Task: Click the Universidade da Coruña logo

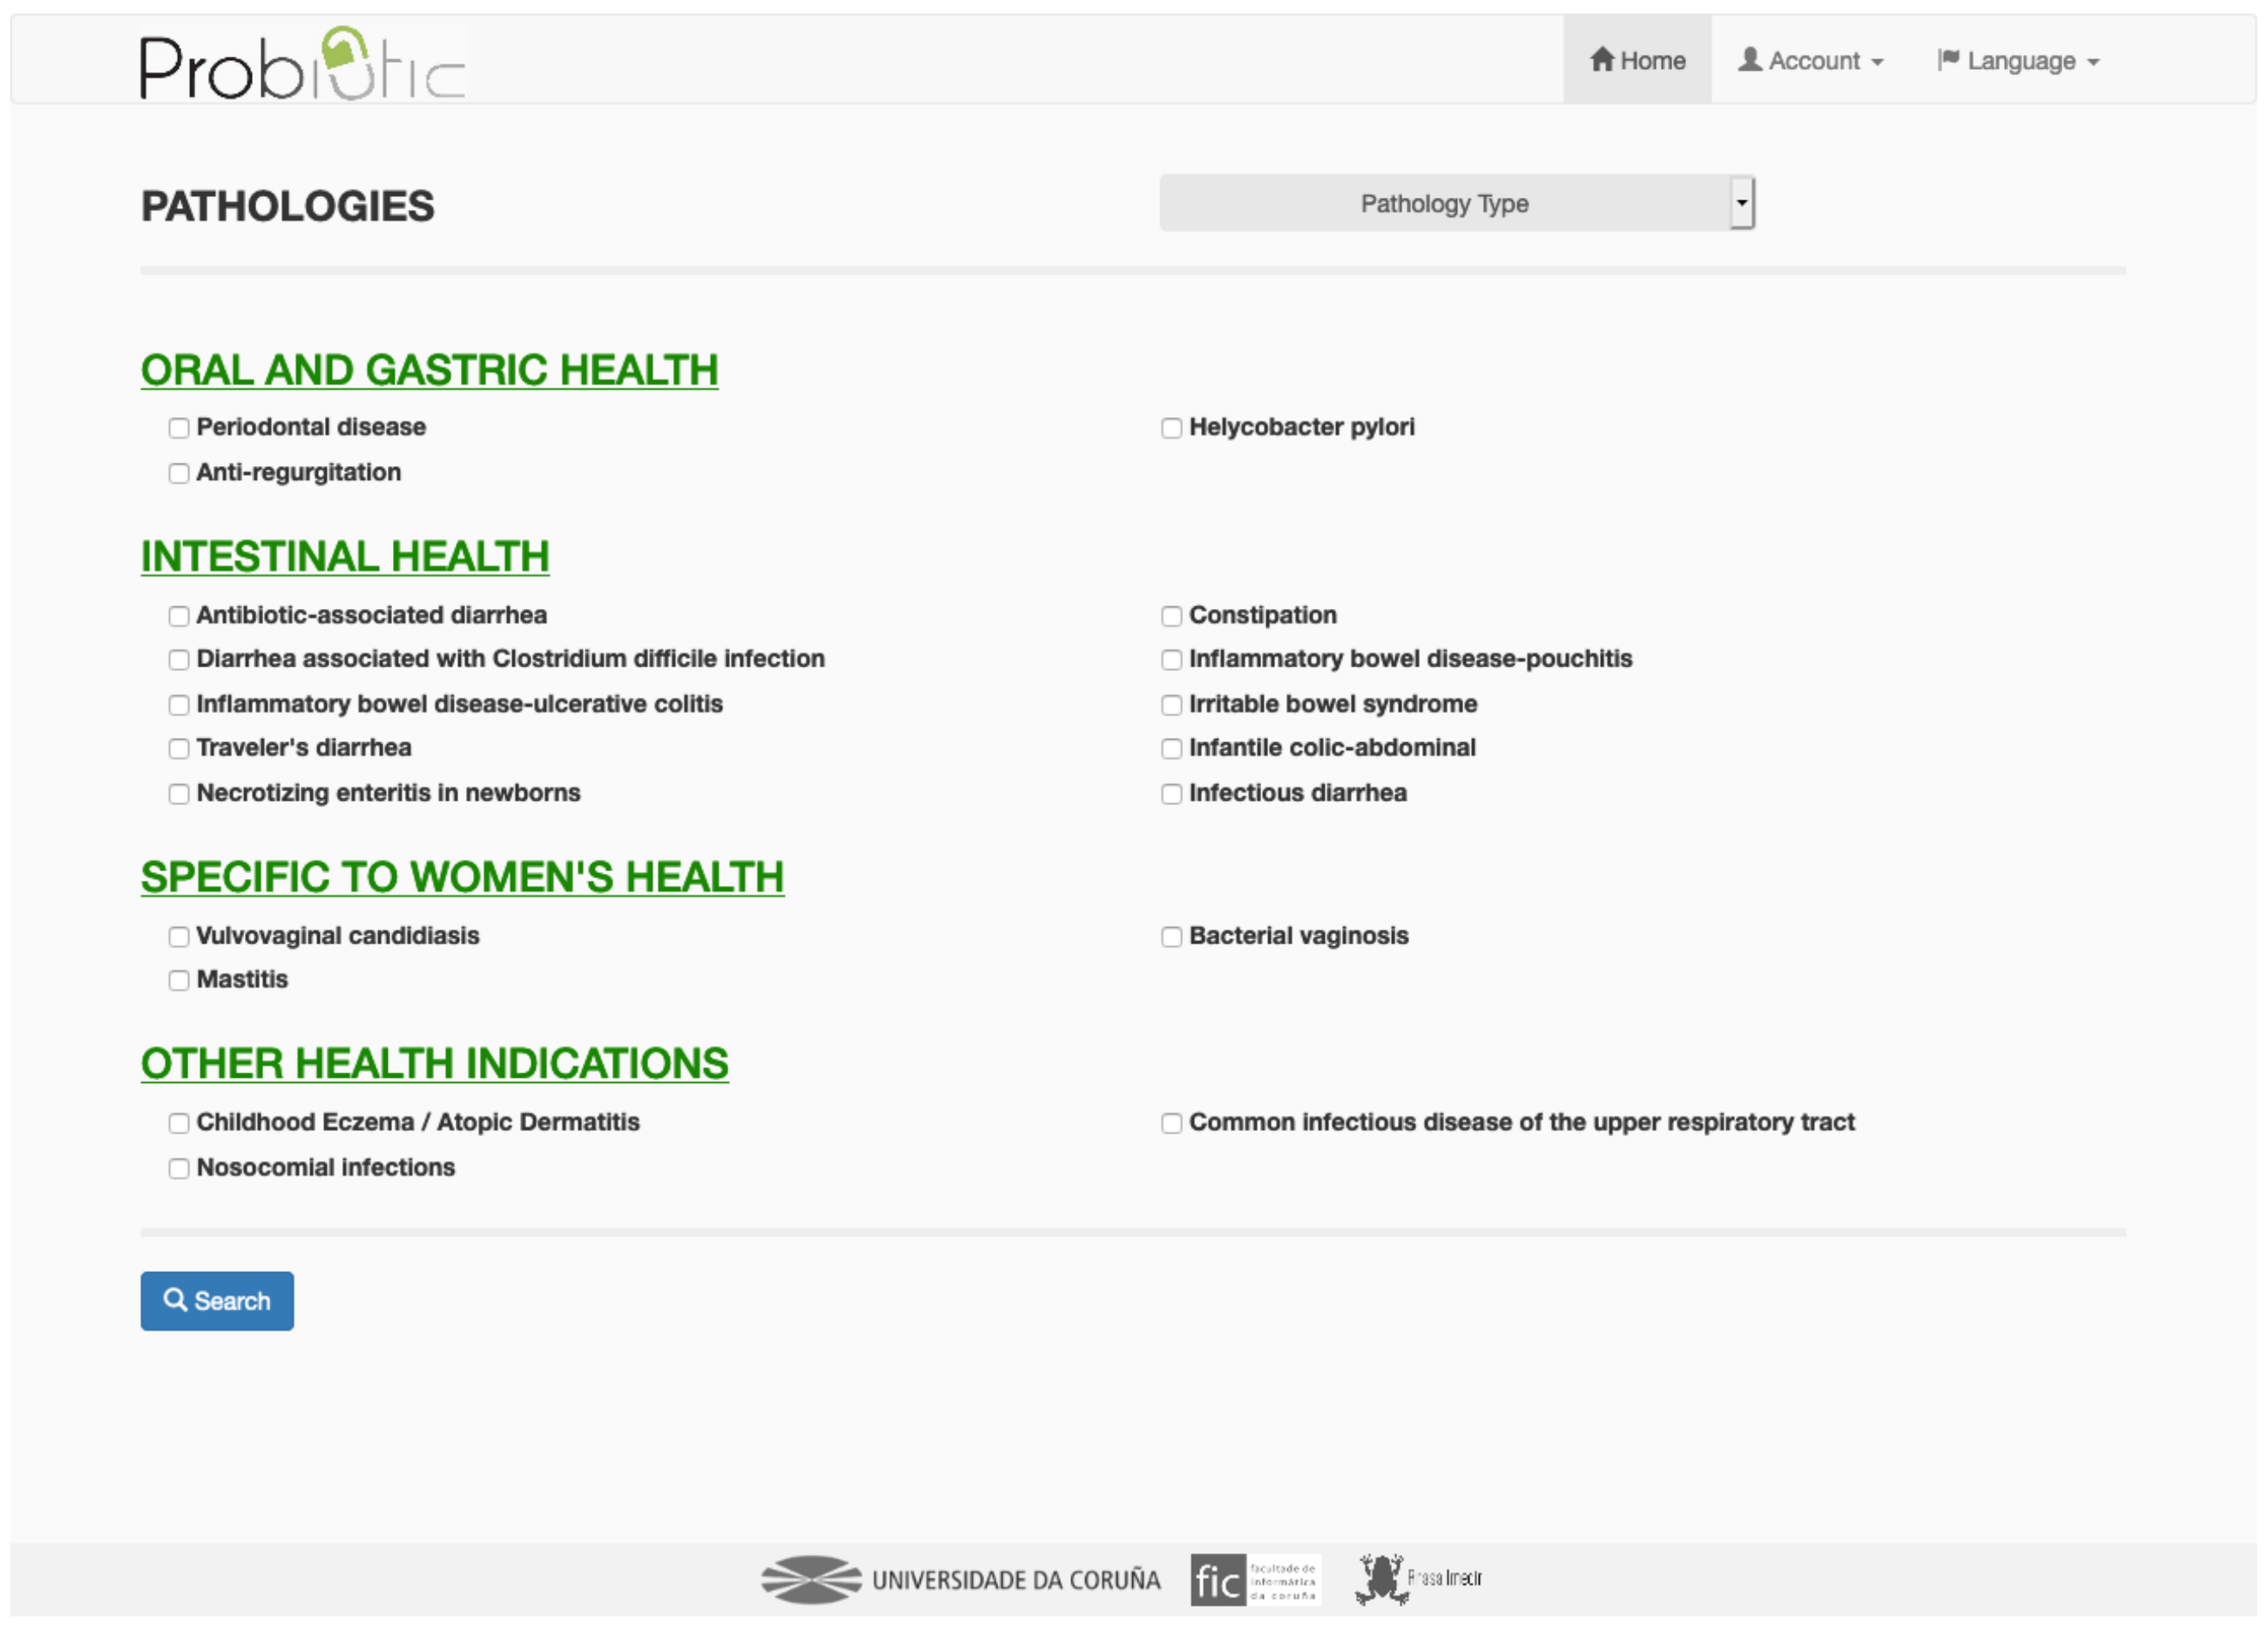Action: pos(960,1580)
